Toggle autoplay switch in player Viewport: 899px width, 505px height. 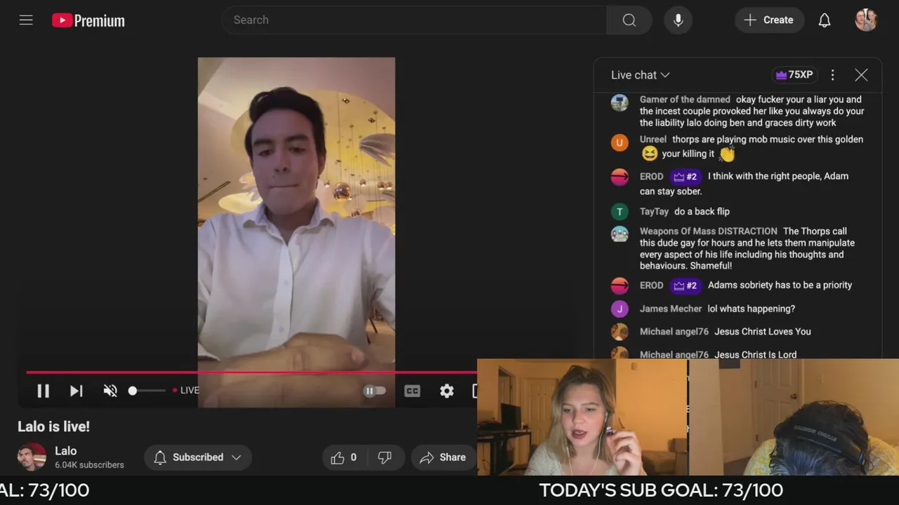click(x=374, y=391)
